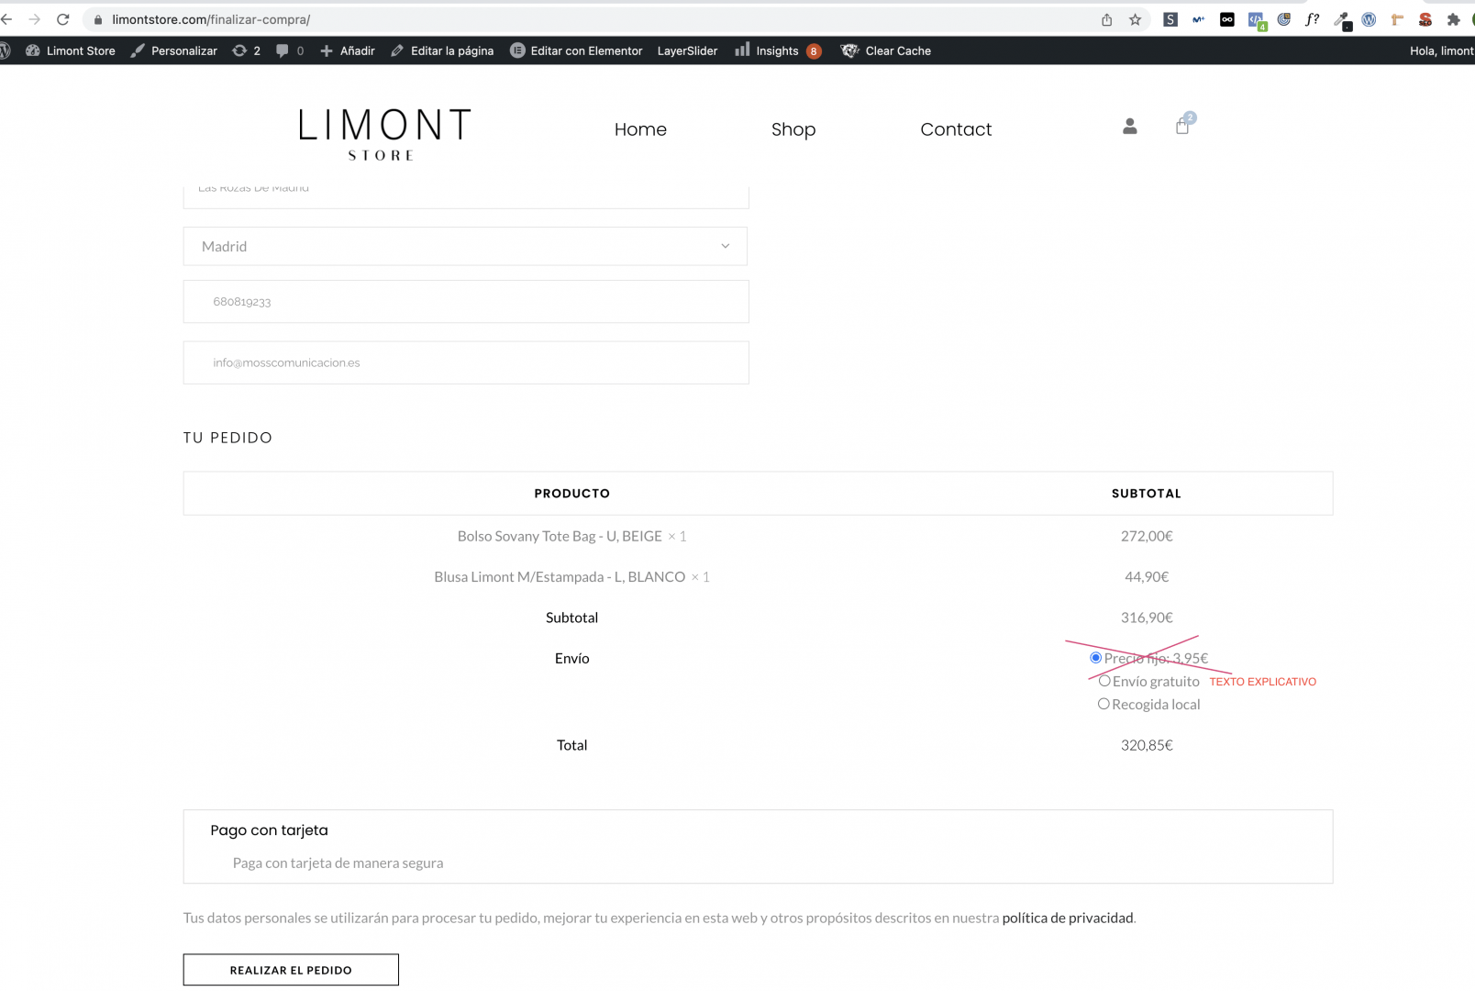Viewport: 1475px width, 991px height.
Task: Click Paga con tarjeta de manera segura
Action: point(338,863)
